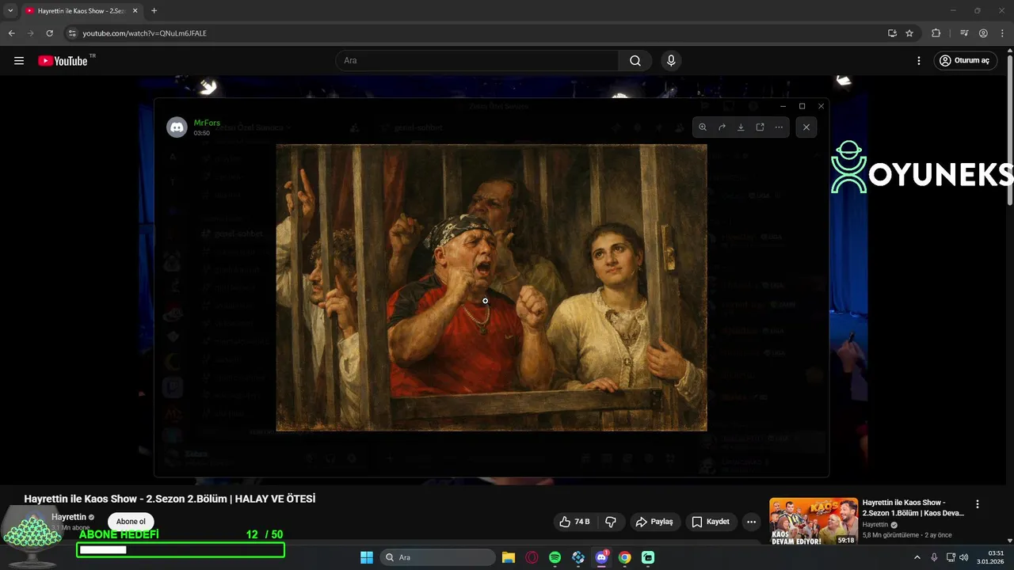
Task: Open Kaos Show 1.Bölüm suggested thumbnail
Action: point(814,521)
